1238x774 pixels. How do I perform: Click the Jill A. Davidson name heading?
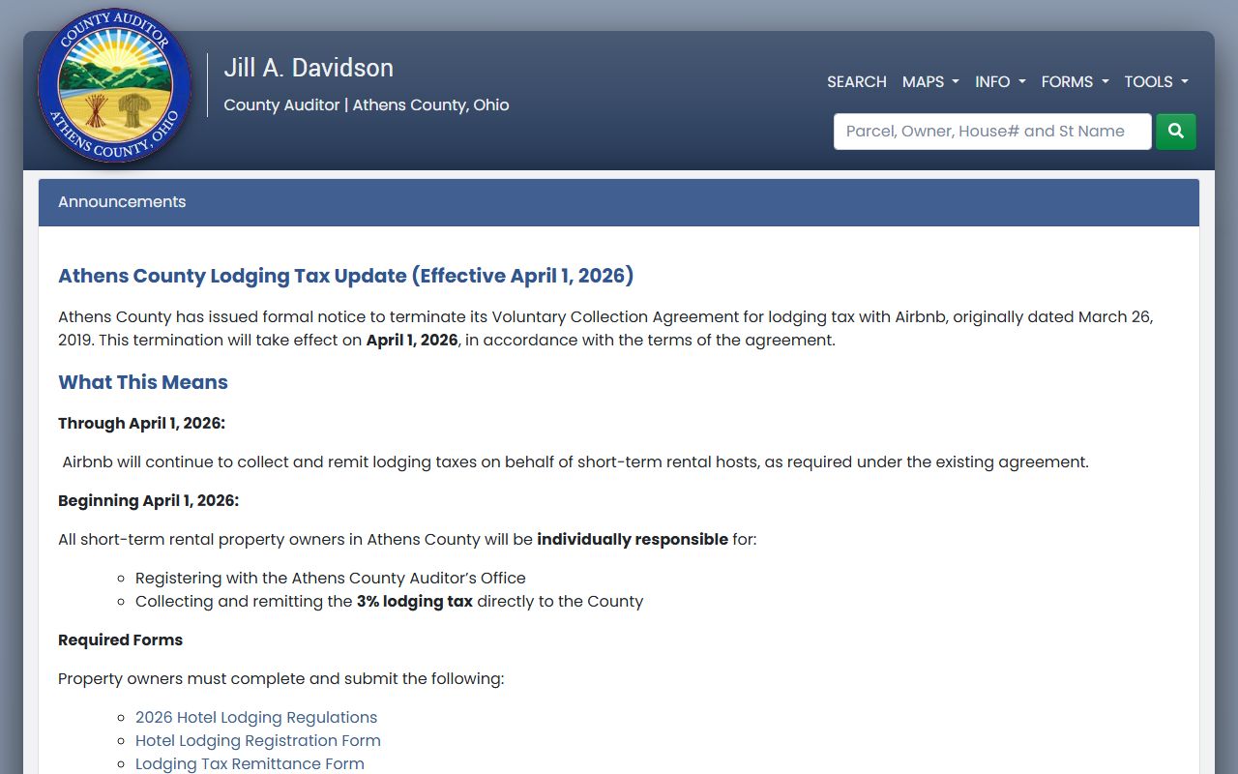(x=309, y=68)
